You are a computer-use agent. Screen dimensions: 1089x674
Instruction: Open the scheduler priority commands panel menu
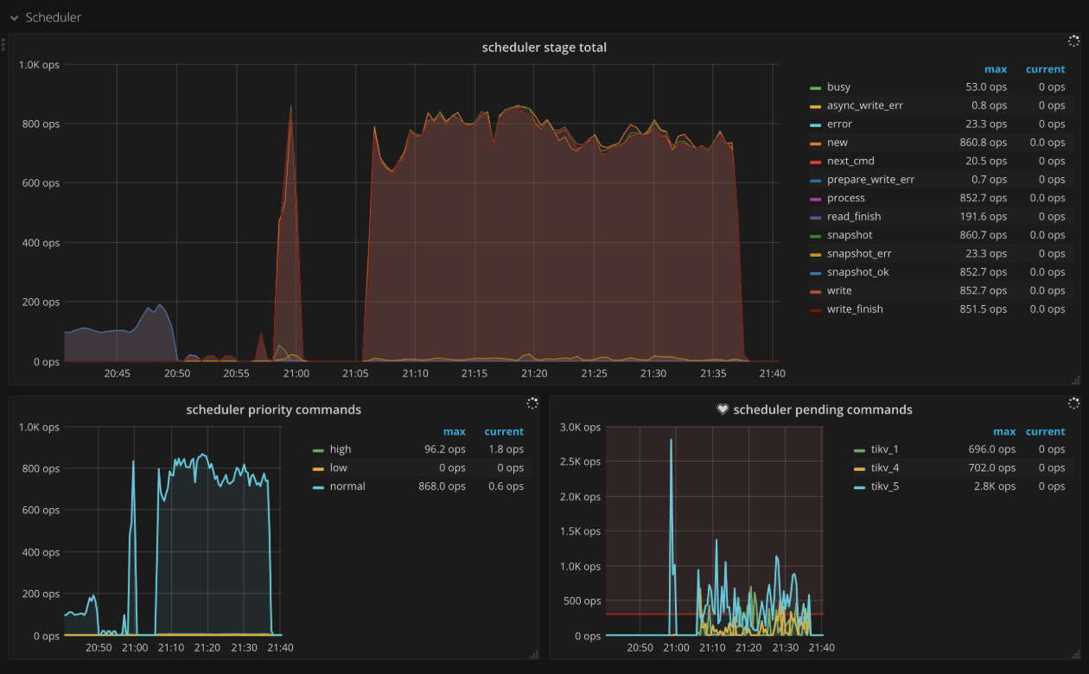[273, 409]
